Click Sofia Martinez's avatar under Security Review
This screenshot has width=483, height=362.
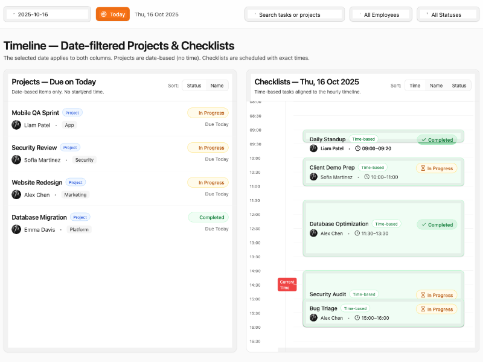(x=16, y=160)
